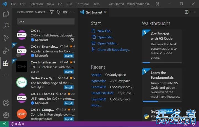This screenshot has width=199, height=127.
Task: Click the Open Folder... link
Action: coord(108,43)
